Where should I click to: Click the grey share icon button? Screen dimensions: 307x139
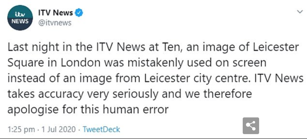[251, 126]
